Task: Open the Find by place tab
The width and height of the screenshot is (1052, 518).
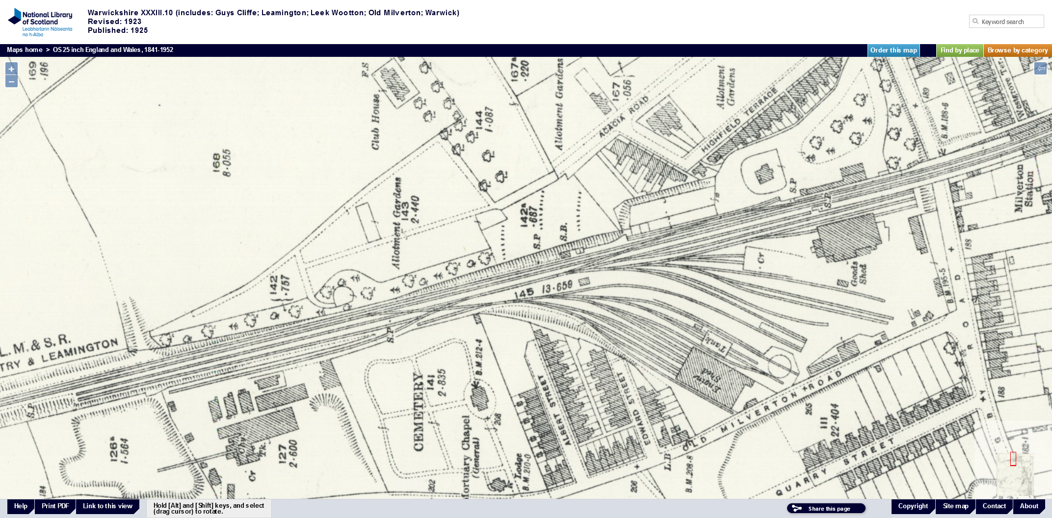Action: coord(959,50)
